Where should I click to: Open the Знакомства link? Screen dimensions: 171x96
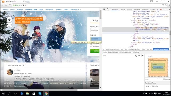coord(49,9)
